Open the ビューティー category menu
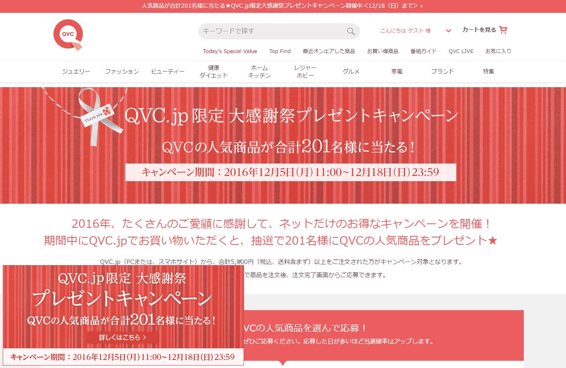Viewport: 566px width, 368px height. pos(168,72)
